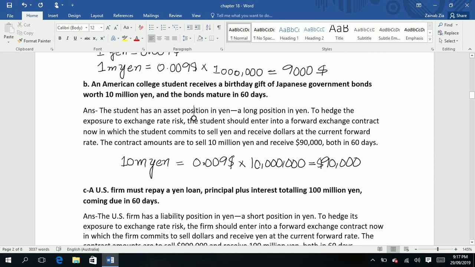The image size is (475, 267).
Task: Grow the font size
Action: point(108,27)
